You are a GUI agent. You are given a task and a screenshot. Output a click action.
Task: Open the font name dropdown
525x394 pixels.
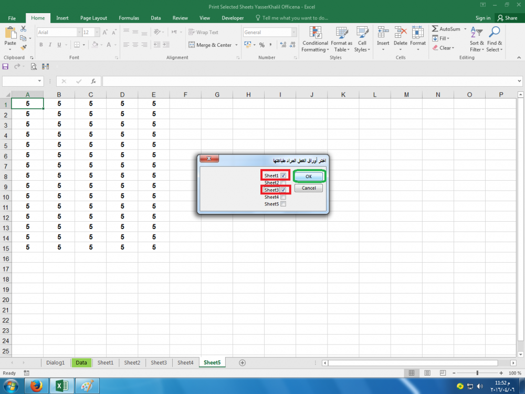click(79, 32)
